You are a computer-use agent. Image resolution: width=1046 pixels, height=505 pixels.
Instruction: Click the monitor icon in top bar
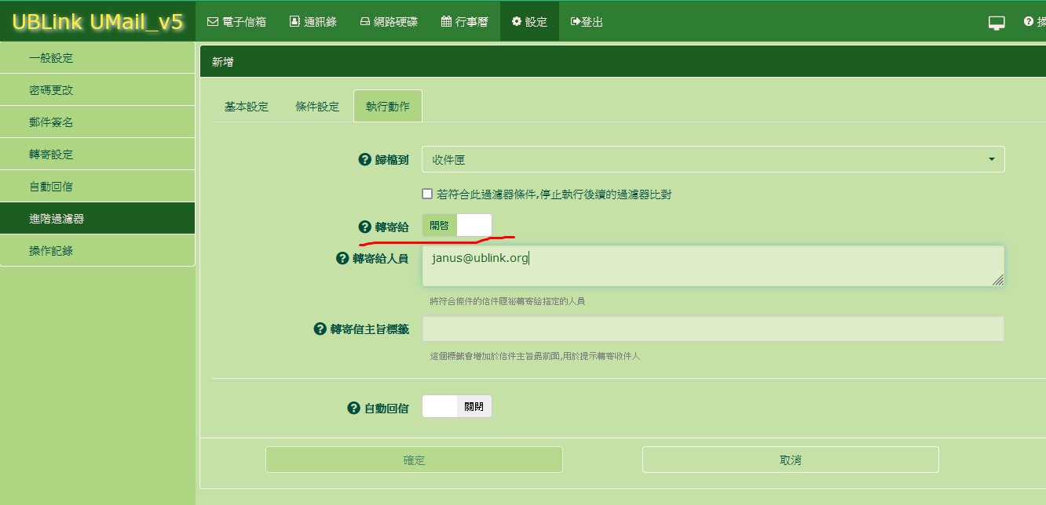(997, 22)
